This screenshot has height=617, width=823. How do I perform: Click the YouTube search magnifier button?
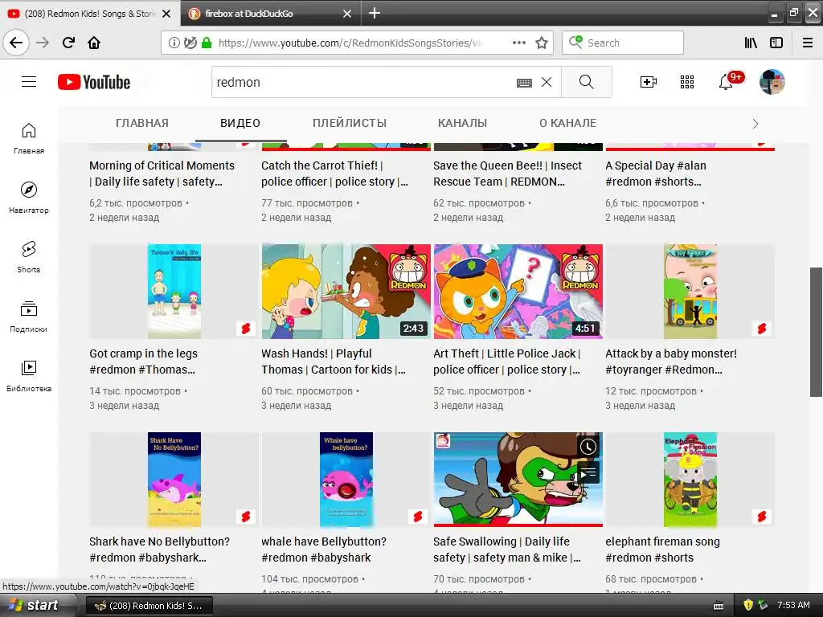[586, 82]
